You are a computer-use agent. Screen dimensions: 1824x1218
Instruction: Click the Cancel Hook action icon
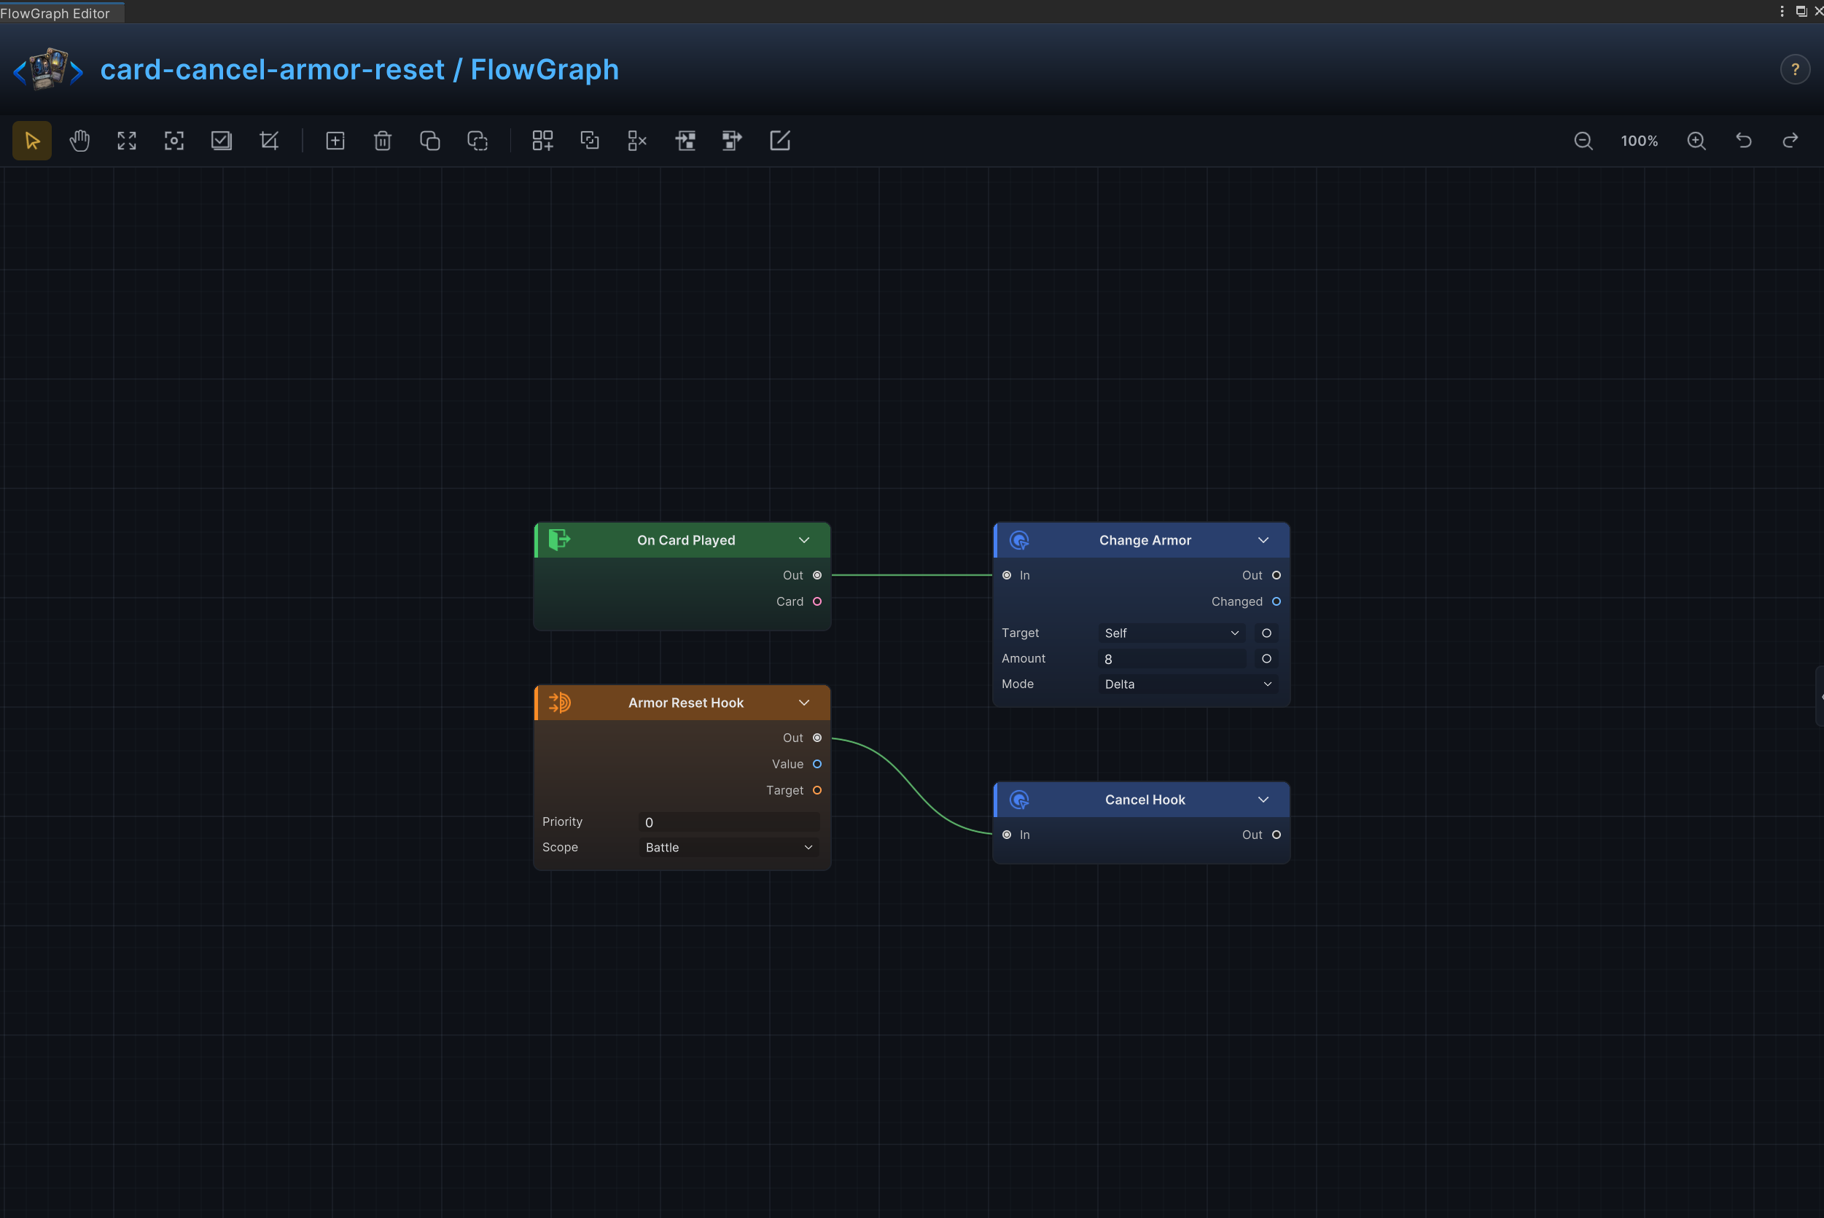coord(1019,800)
